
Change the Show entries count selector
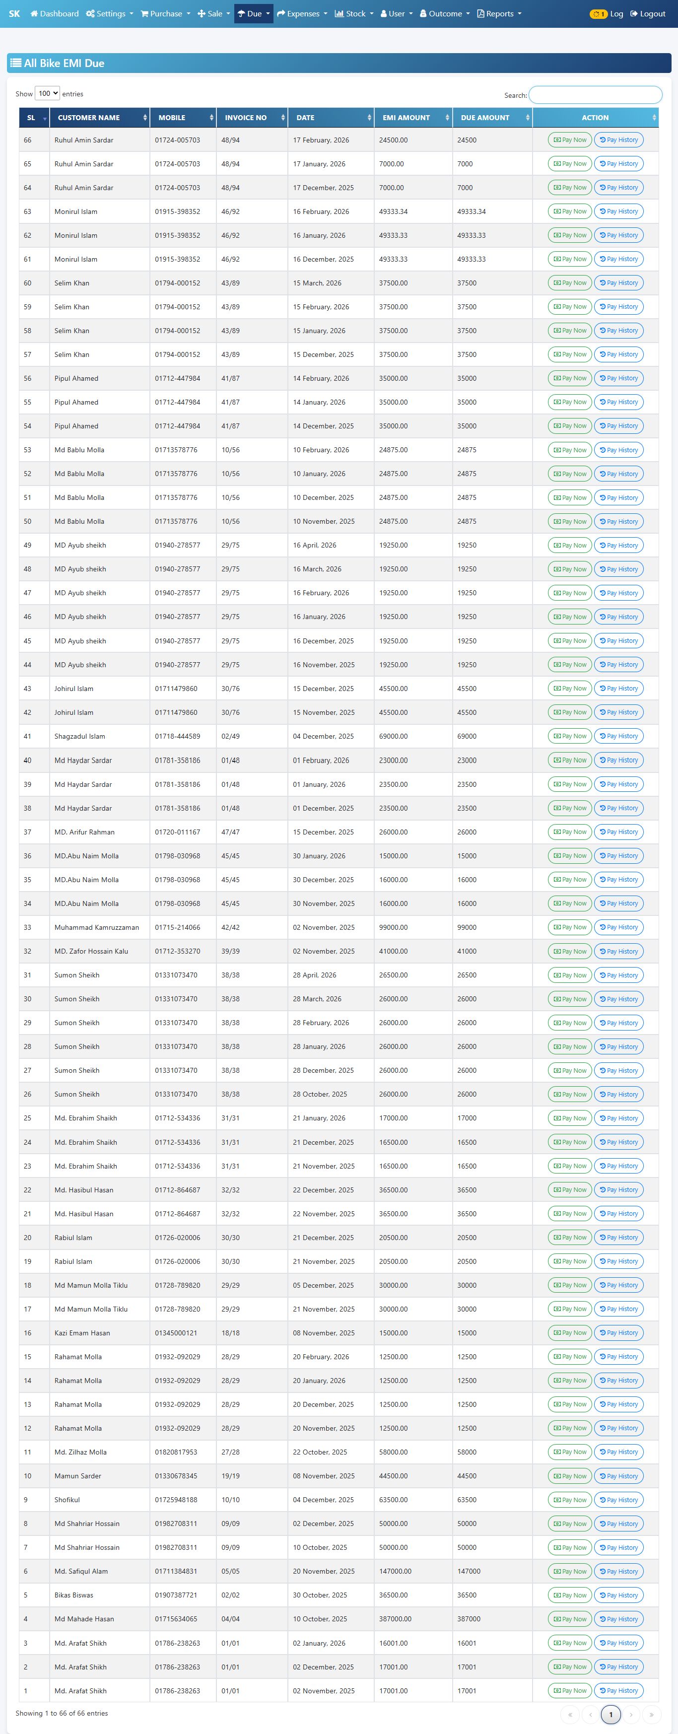coord(47,93)
